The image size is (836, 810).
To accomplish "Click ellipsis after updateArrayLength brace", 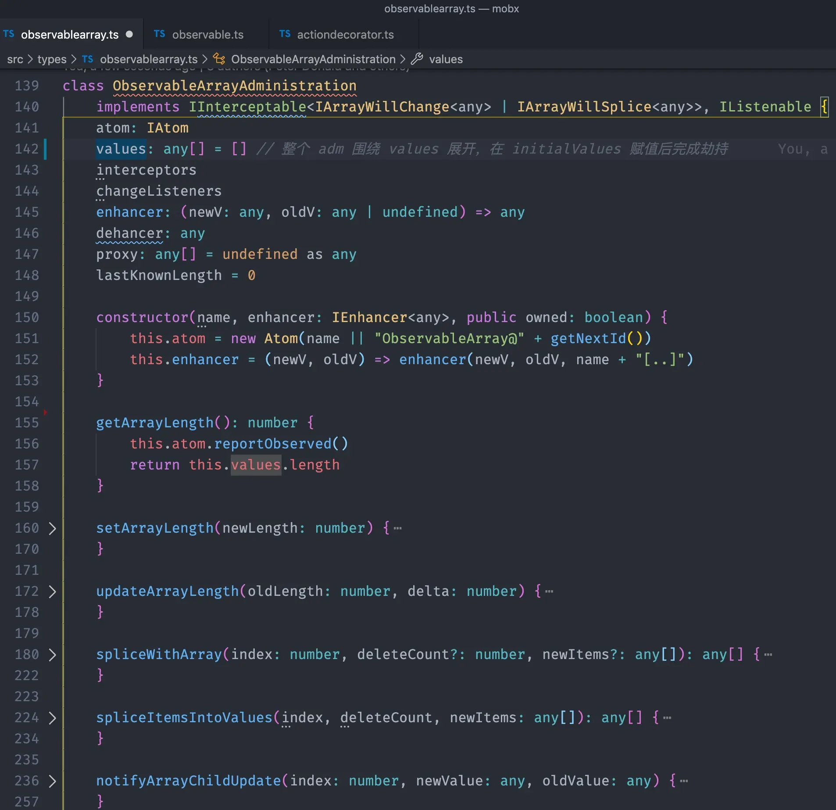I will (549, 591).
